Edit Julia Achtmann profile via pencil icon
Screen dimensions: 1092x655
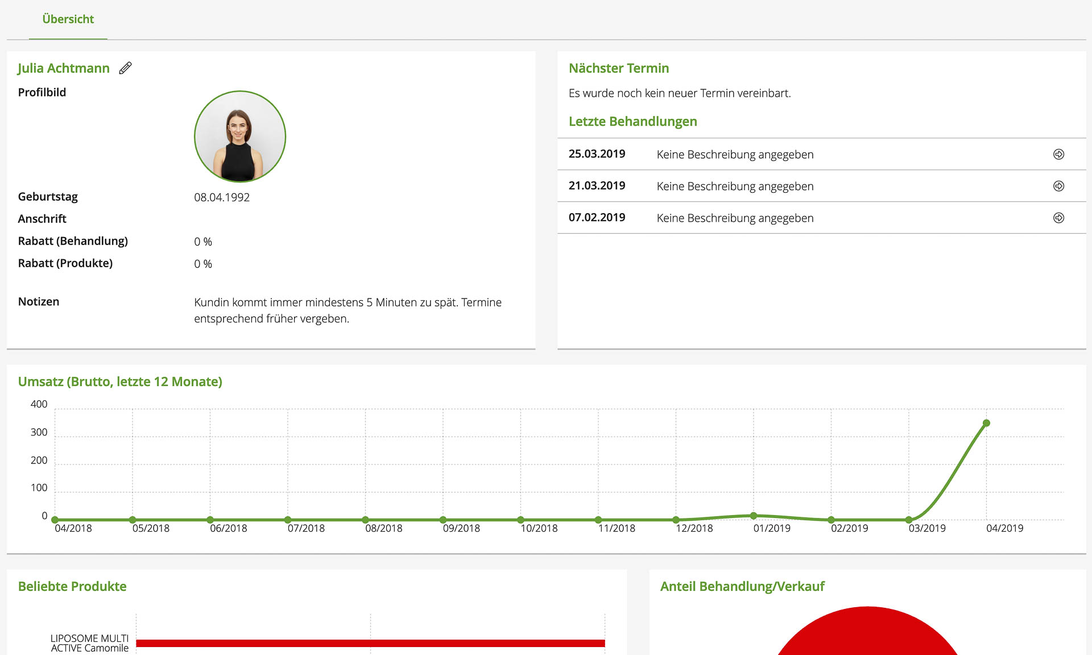tap(125, 68)
